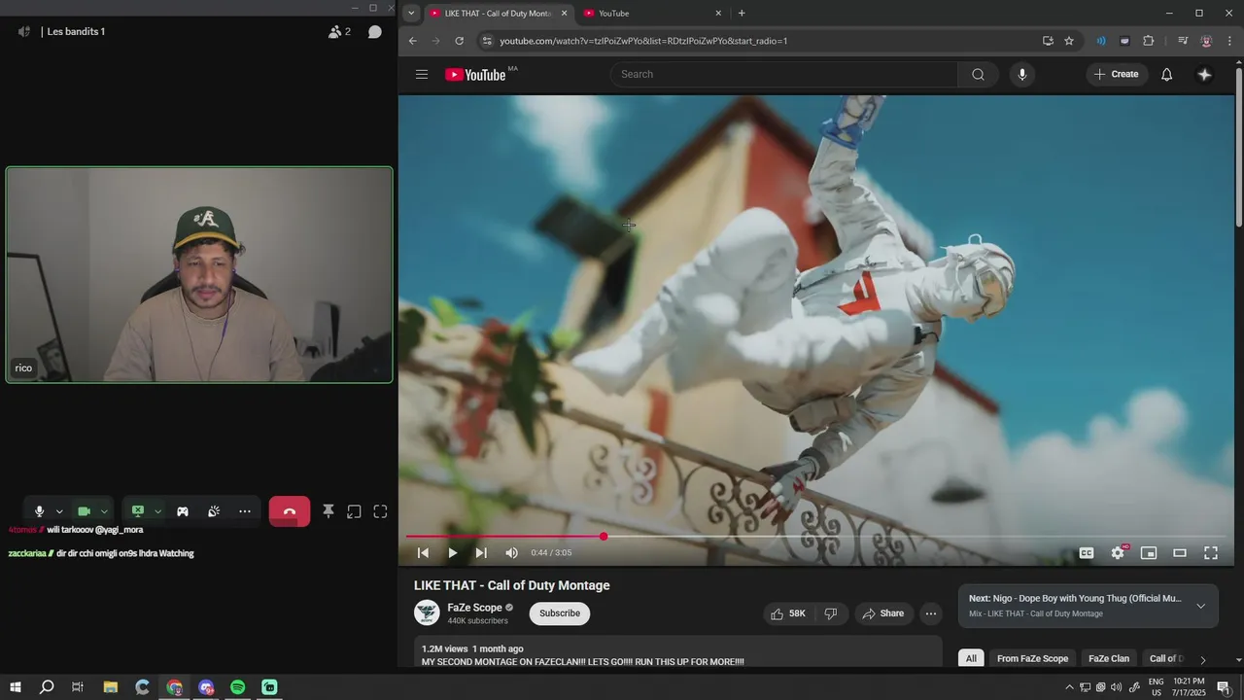This screenshot has width=1244, height=700.
Task: Open Chrome media controls
Action: 1183,41
